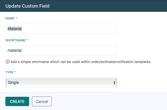The height and width of the screenshot is (110, 167).
Task: Click empty space in the Shortname input
Action: [x=69, y=50]
